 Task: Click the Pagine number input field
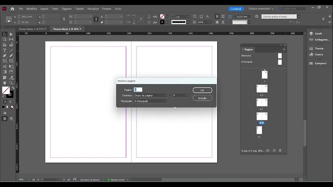(x=138, y=90)
